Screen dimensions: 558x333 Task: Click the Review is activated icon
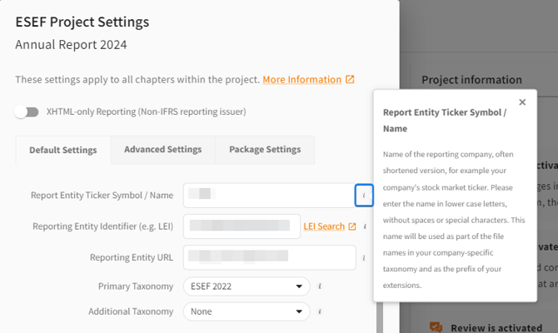(x=435, y=328)
